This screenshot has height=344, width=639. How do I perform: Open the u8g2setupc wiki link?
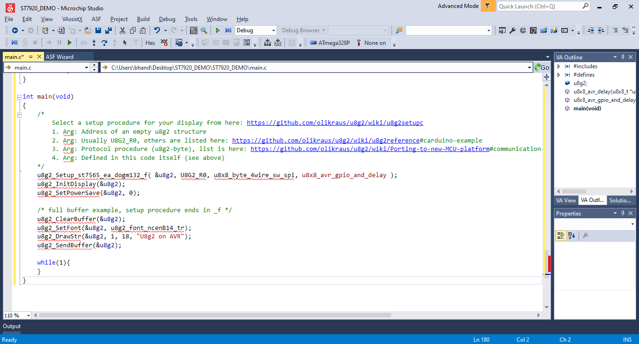[335, 123]
